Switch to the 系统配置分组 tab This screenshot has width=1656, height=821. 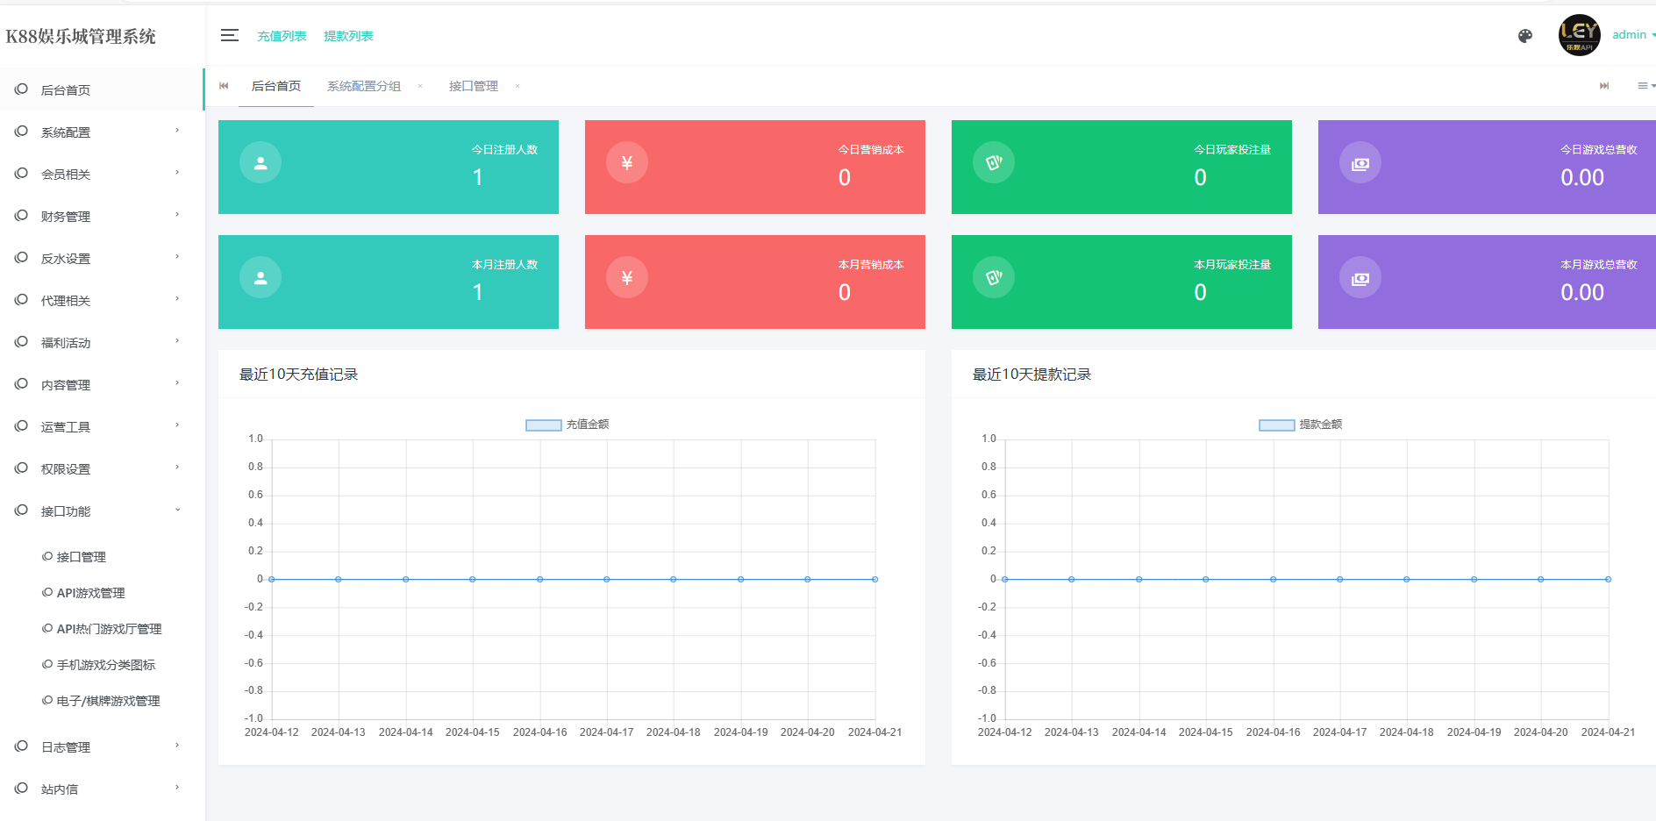(x=364, y=86)
